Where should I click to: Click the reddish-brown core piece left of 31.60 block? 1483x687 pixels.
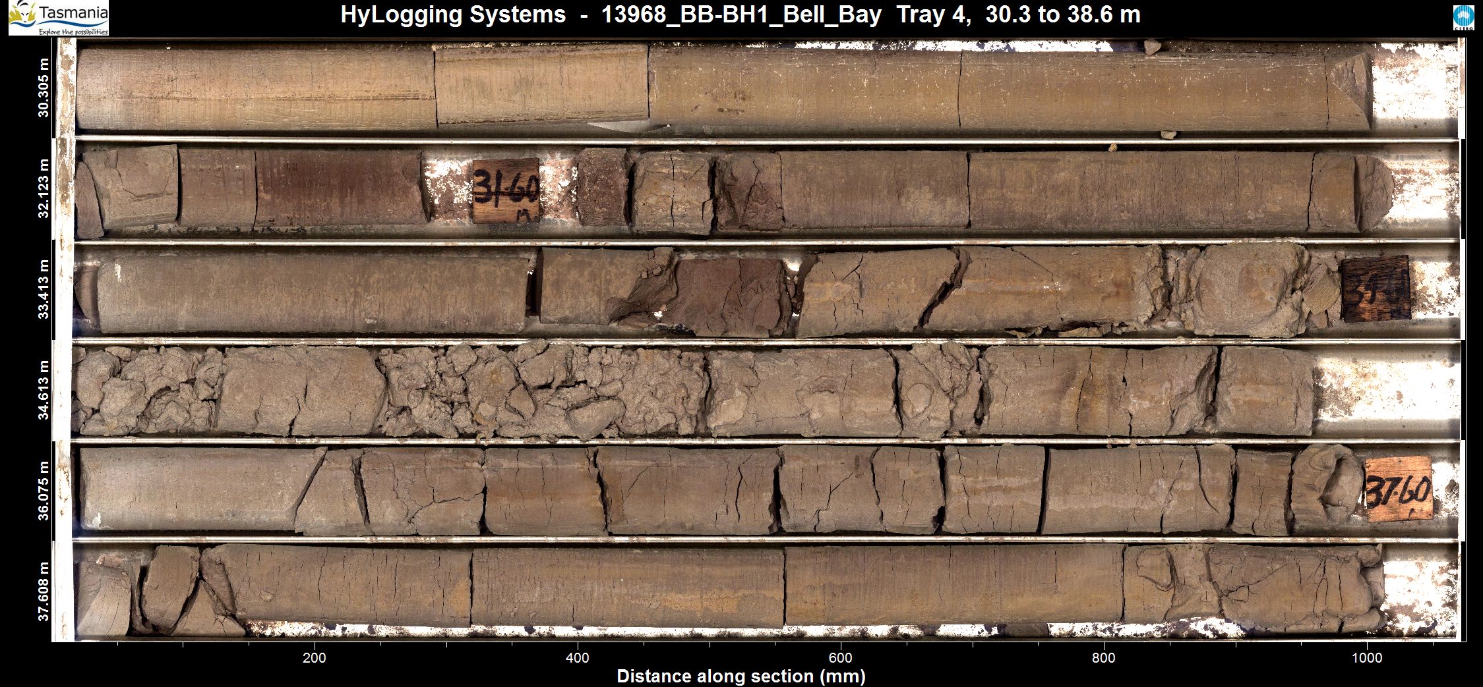[x=338, y=188]
